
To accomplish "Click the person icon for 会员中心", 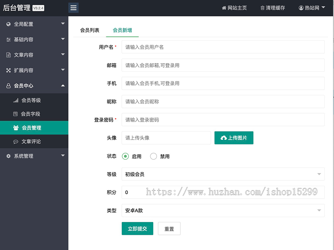I will (8, 86).
